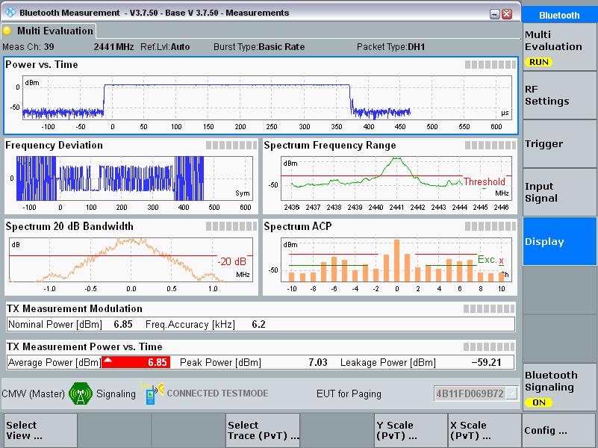Select the Spectrum 20 dB Bandwidth graph
The image size is (598, 448).
click(x=131, y=257)
